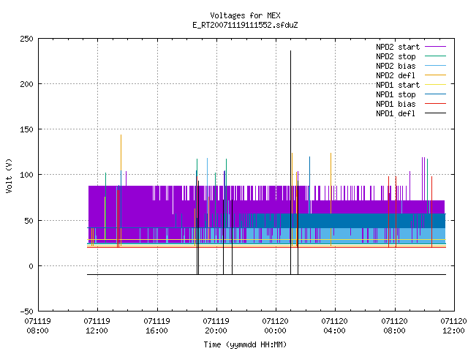This screenshot has width=468, height=351.
Task: Click the red NPD1 bias legend line
Action: coord(435,104)
